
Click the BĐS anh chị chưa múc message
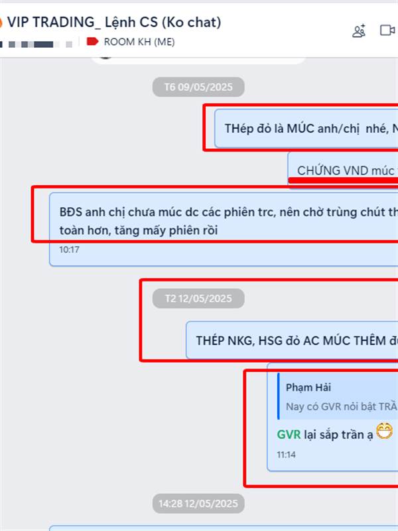coord(224,229)
